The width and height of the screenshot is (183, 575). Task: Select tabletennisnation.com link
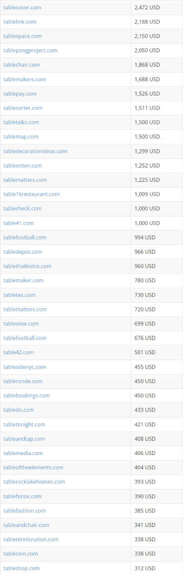[31, 539]
